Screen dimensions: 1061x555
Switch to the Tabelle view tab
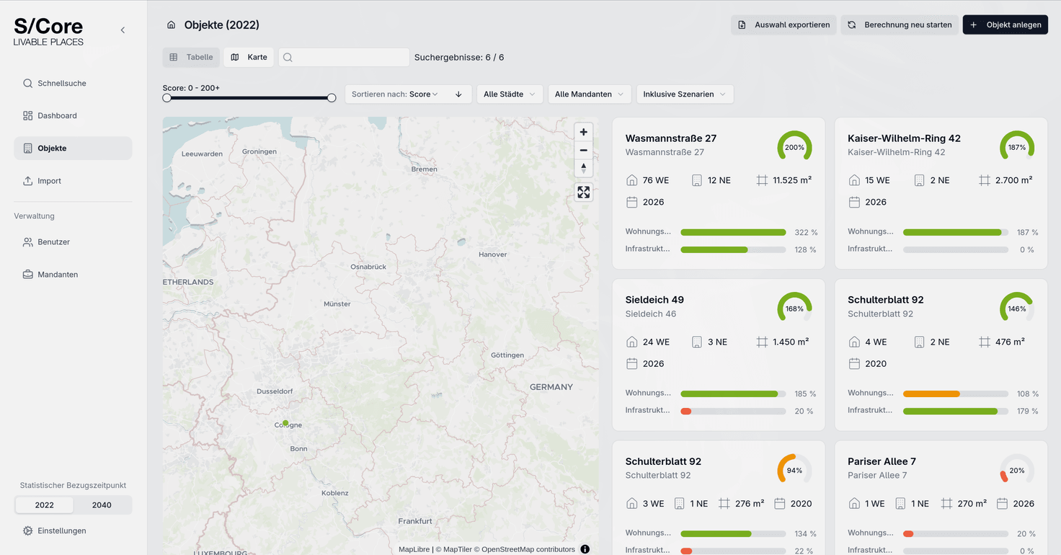[191, 57]
